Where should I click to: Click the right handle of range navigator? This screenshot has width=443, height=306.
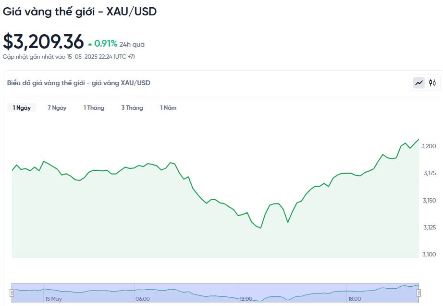point(418,293)
